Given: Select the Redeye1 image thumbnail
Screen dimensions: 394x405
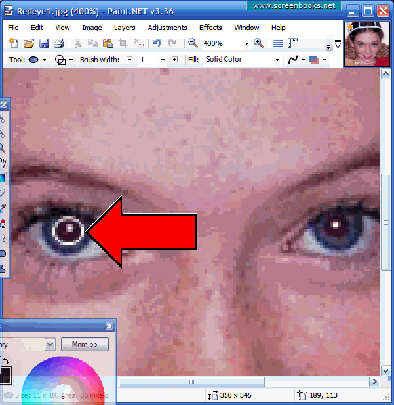Looking at the screenshot, I should pos(362,45).
